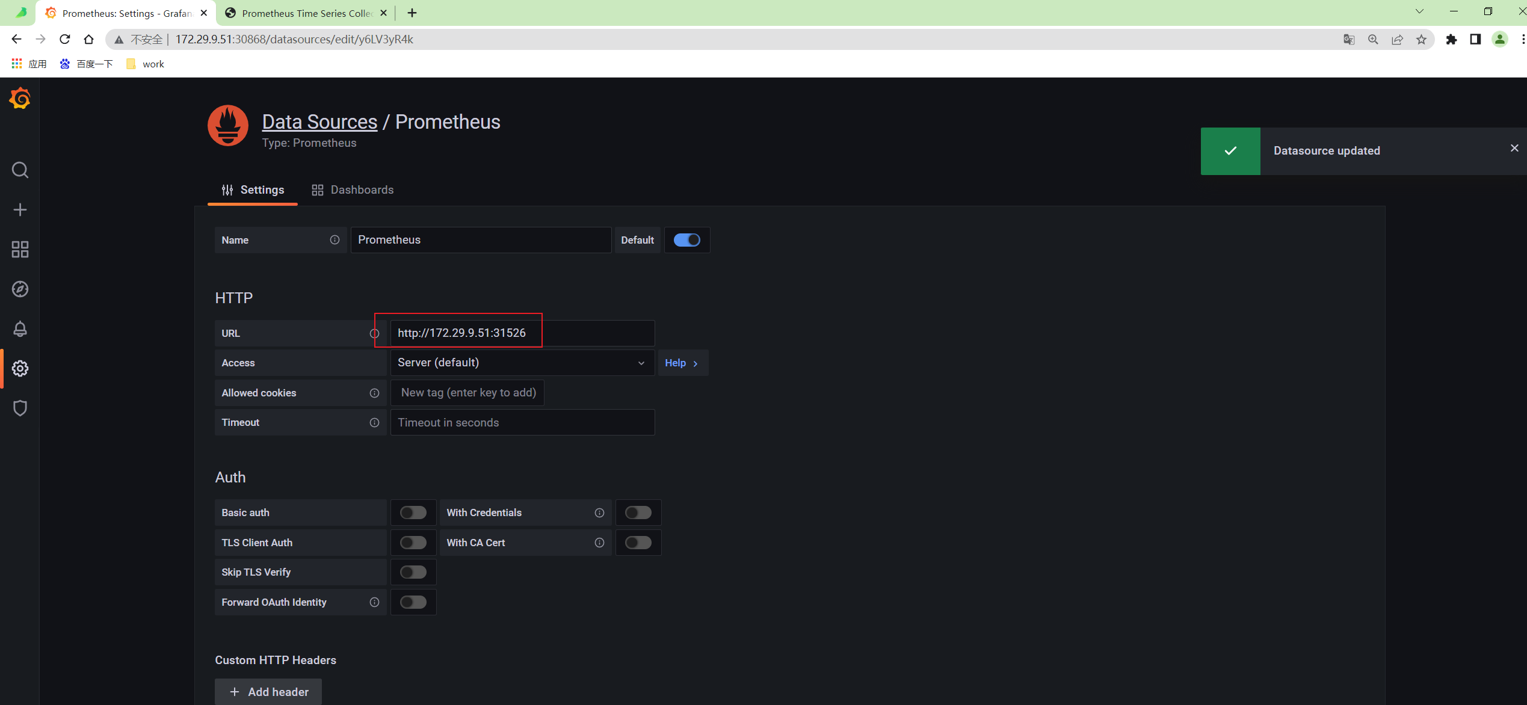
Task: Enable the Skip TLS Verify switch
Action: [413, 573]
